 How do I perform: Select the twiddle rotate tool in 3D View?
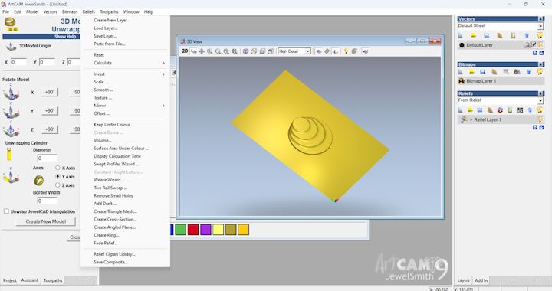[193, 51]
